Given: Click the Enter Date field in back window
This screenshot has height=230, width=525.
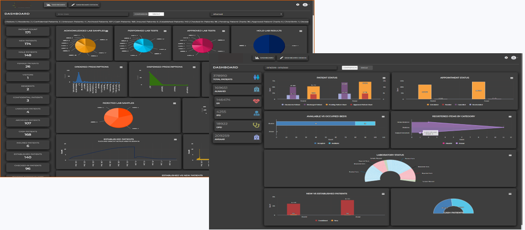Looking at the screenshot, I should click(92, 14).
